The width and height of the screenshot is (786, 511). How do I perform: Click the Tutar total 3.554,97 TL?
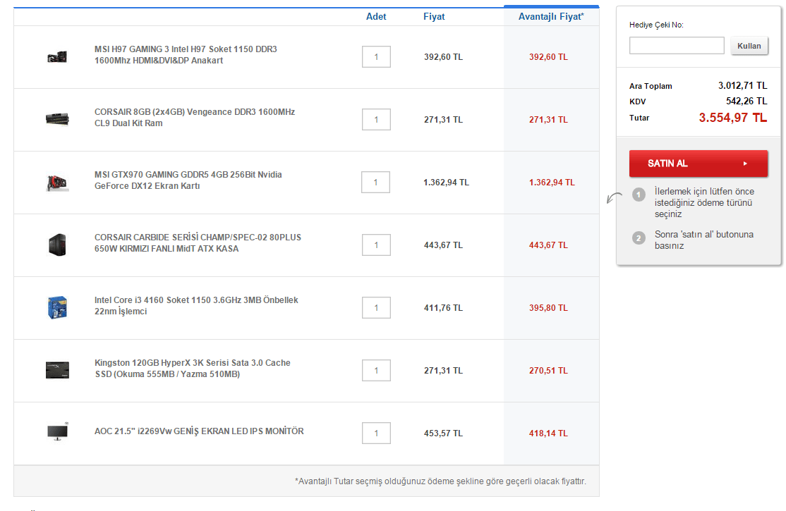click(x=733, y=118)
